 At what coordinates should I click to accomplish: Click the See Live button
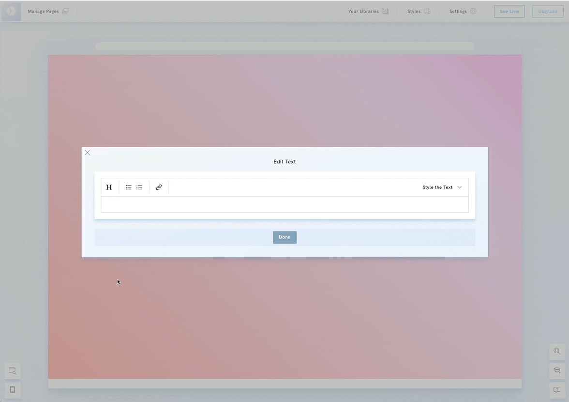tap(509, 11)
